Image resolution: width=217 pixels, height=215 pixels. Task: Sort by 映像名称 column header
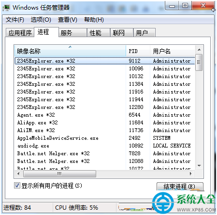(x=70, y=51)
